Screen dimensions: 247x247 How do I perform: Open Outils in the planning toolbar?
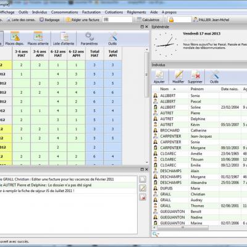[x=112, y=38]
